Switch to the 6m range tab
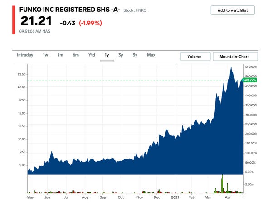 coord(76,55)
